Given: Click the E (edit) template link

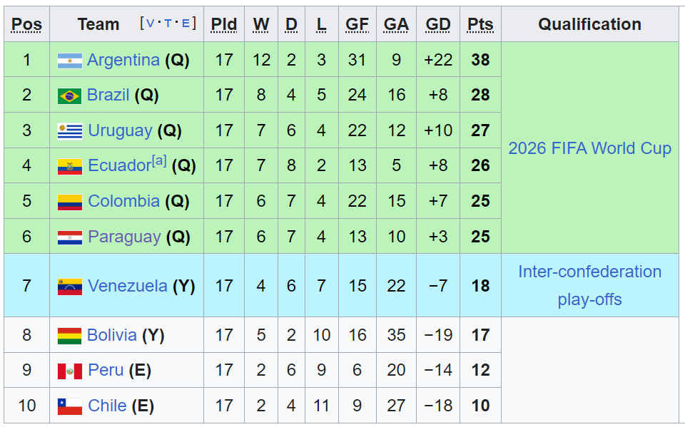Looking at the screenshot, I should [186, 24].
